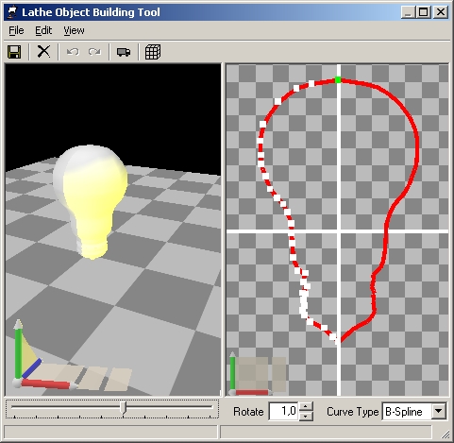Toggle the wireframe cube grid icon
454x443 pixels.
[153, 52]
